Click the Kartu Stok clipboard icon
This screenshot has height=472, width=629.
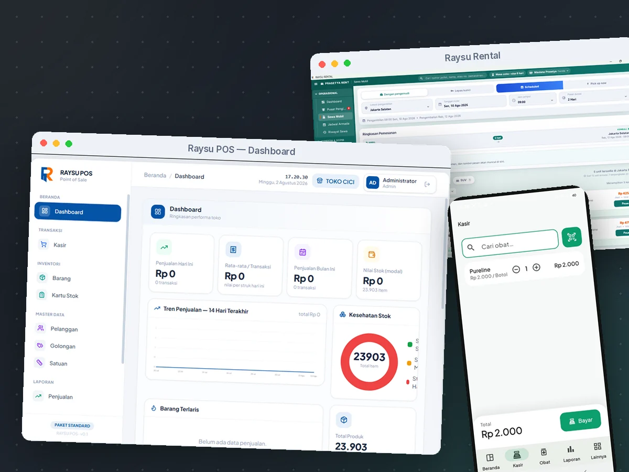point(41,295)
